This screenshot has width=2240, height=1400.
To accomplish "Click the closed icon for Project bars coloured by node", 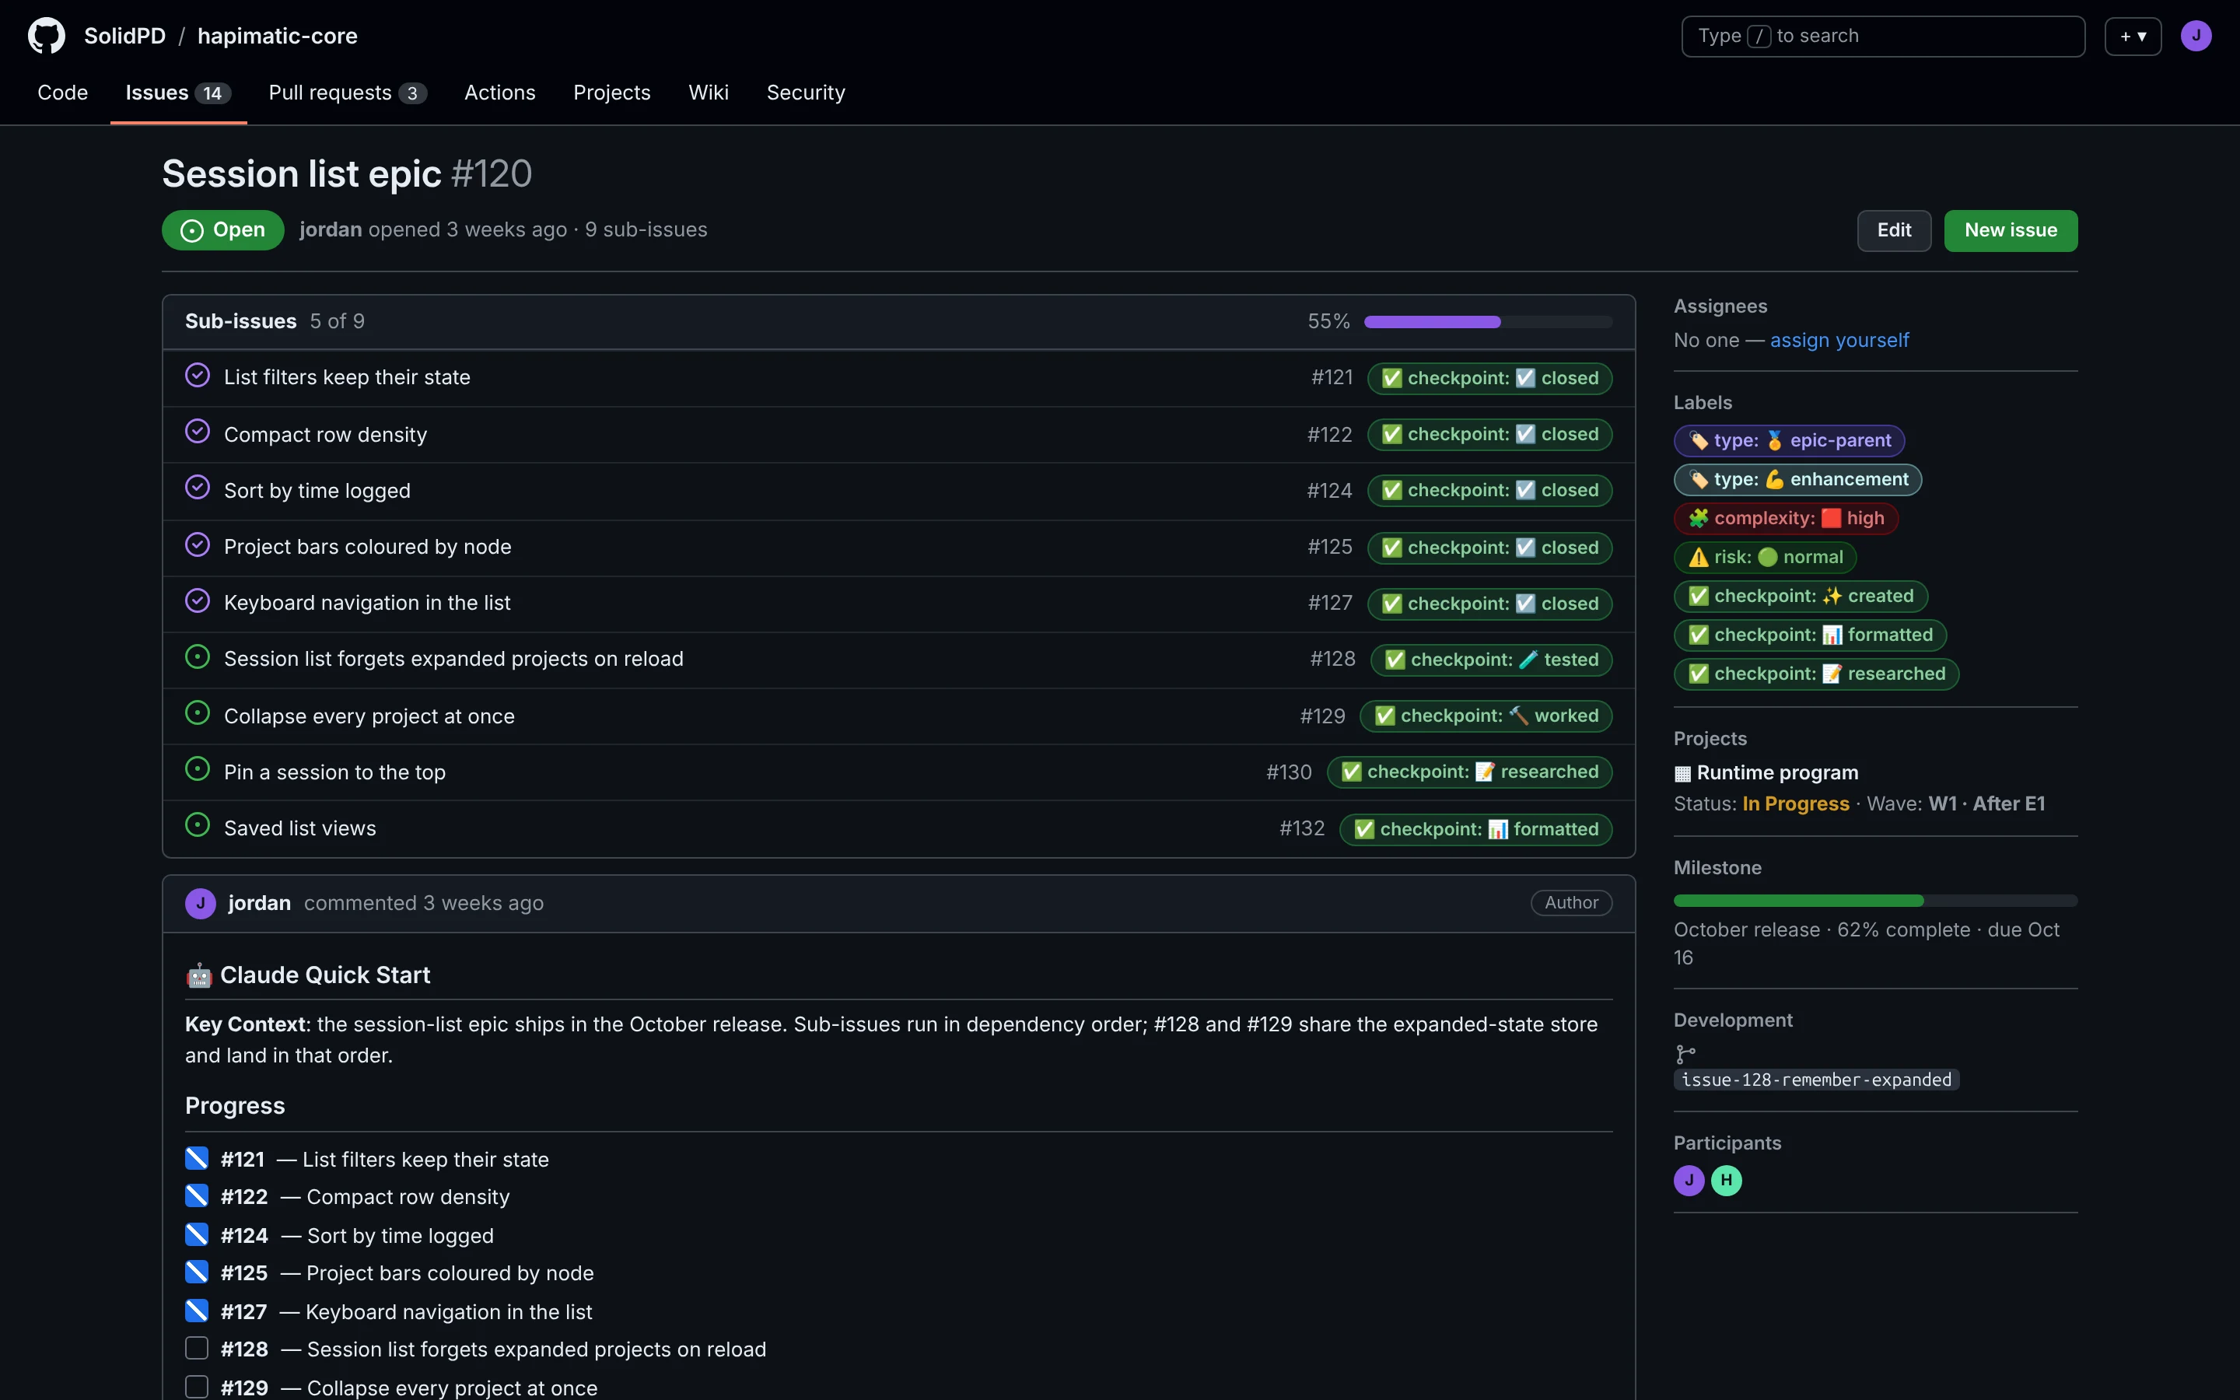I will [197, 544].
